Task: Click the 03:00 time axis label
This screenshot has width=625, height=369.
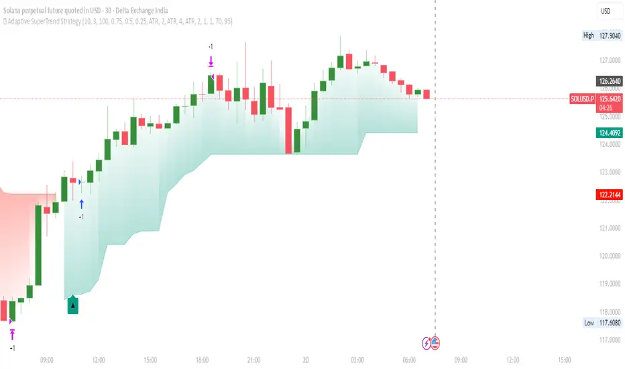Action: pyautogui.click(x=357, y=360)
